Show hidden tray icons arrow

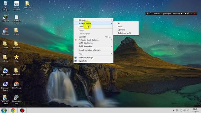pos(174,110)
